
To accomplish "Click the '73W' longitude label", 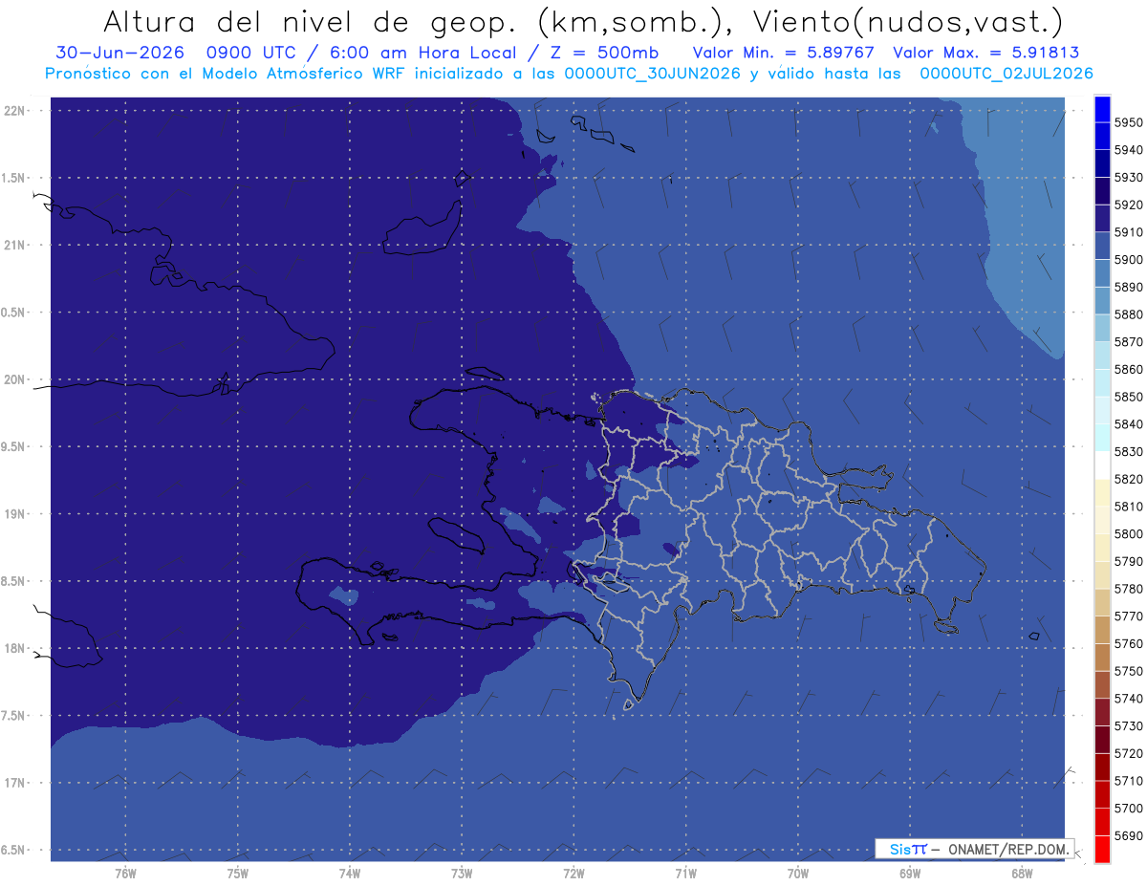I will click(x=462, y=872).
